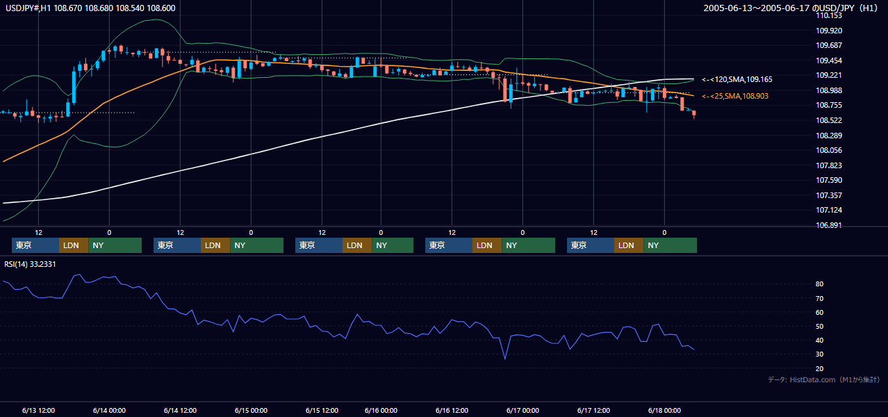Click RSI scale value 20
This screenshot has height=417, width=888.
pyautogui.click(x=820, y=368)
